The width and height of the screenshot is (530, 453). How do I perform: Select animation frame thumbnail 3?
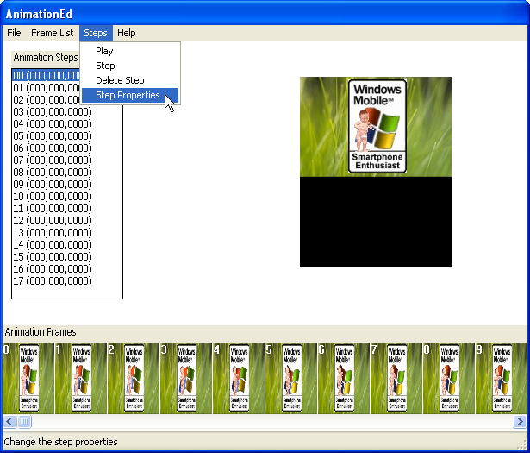click(186, 378)
